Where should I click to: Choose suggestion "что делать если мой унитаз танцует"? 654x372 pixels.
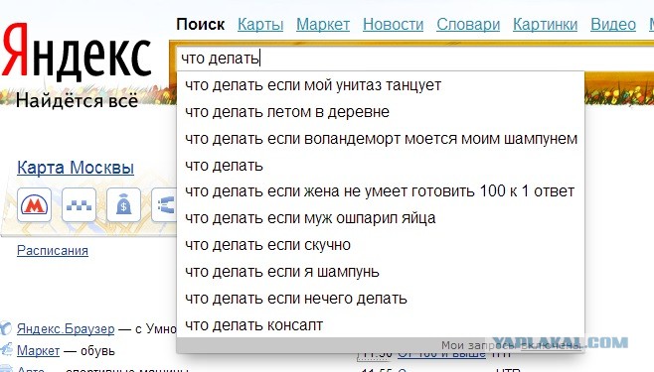[x=381, y=85]
